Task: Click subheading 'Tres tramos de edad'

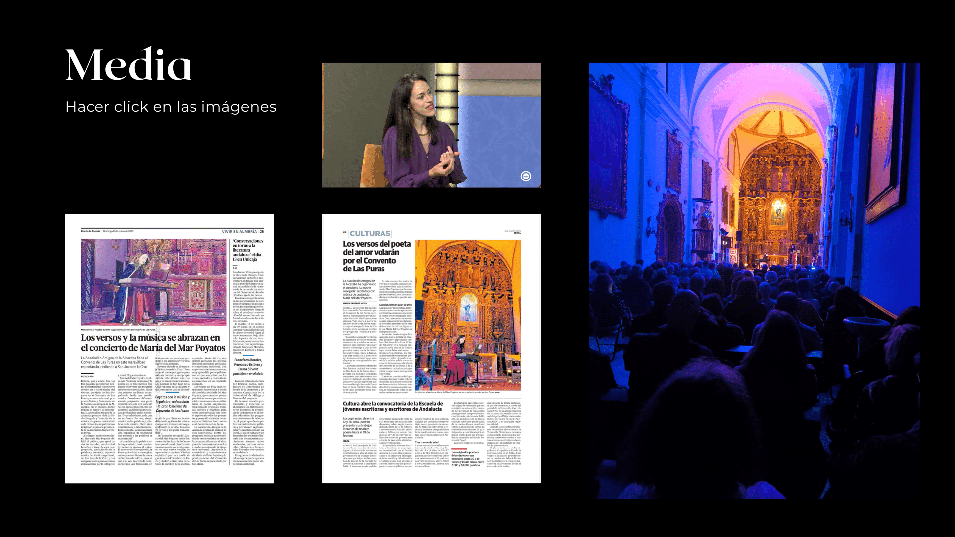Action: (x=427, y=442)
